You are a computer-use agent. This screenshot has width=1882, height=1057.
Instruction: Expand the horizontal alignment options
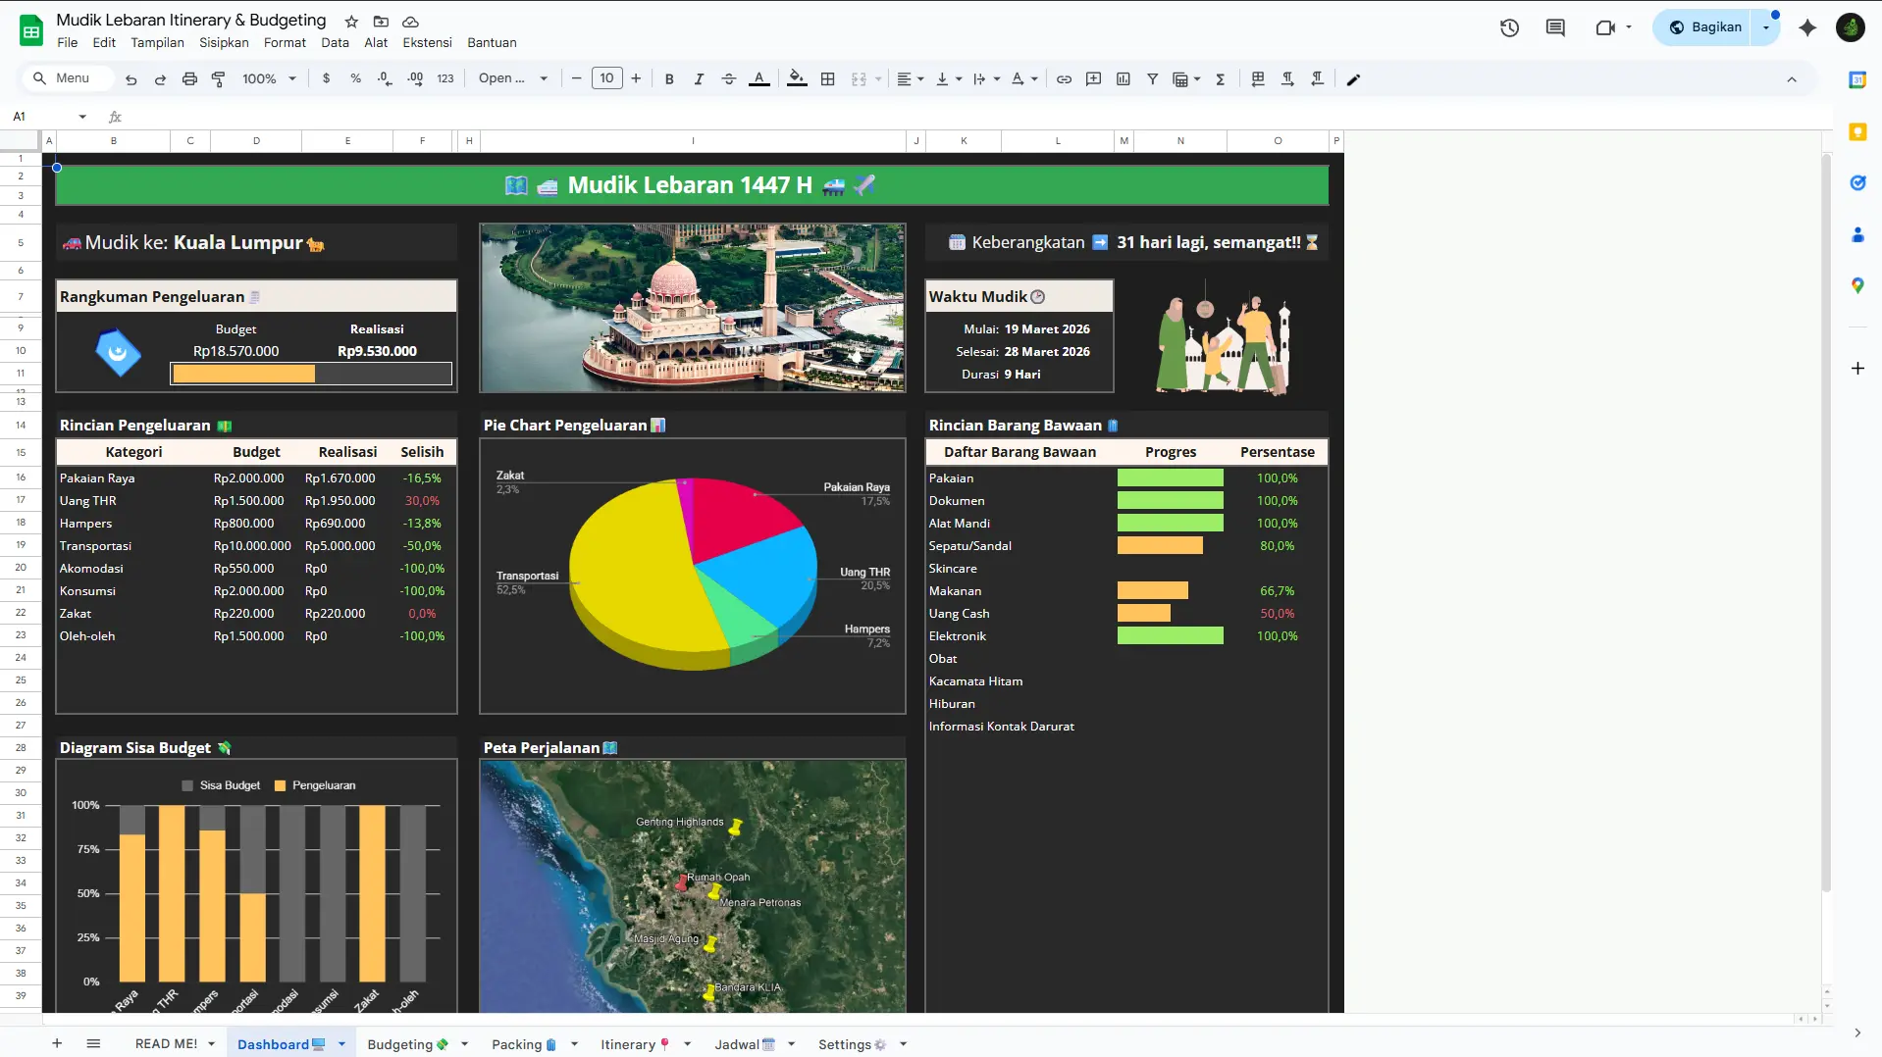pos(918,78)
